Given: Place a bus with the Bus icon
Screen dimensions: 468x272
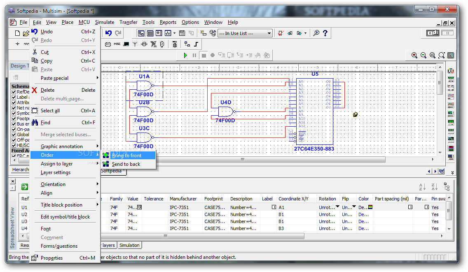Looking at the screenshot, I should (x=196, y=44).
